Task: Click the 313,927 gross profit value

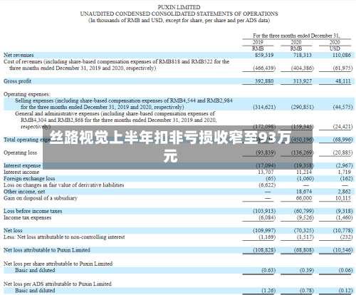Action: [303, 81]
